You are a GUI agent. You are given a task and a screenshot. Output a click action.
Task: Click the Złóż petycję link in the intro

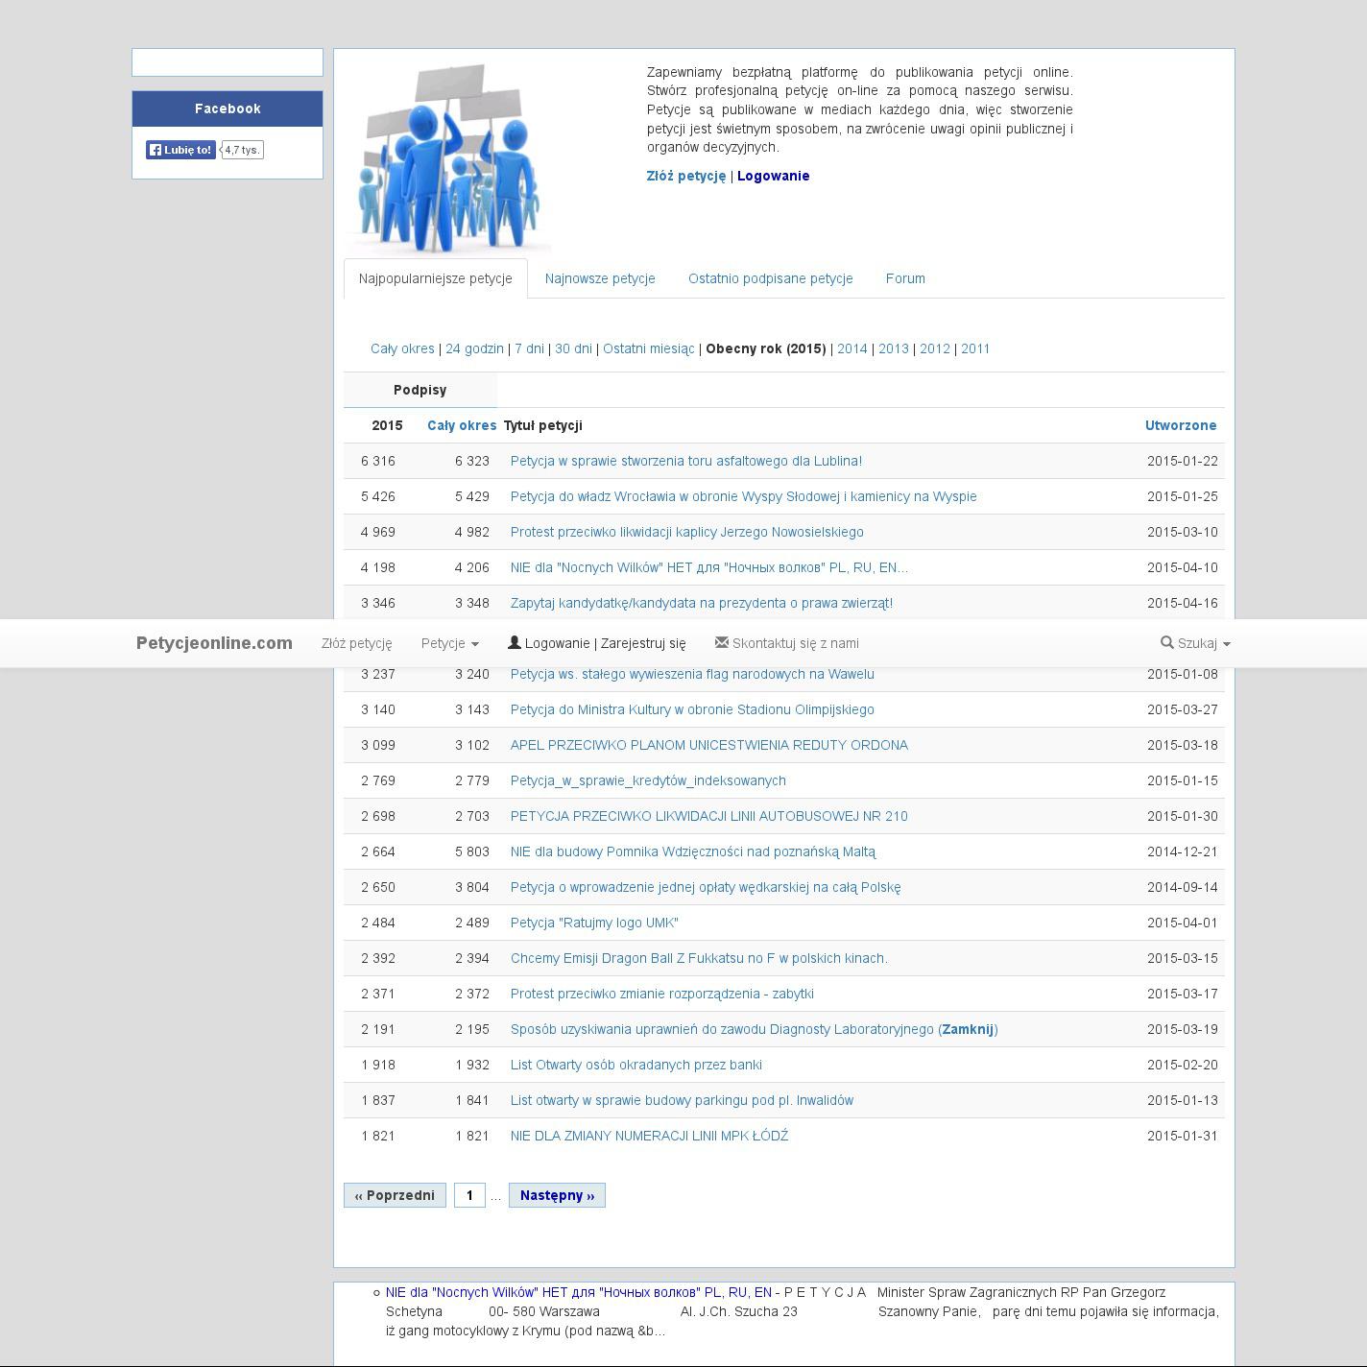(685, 176)
